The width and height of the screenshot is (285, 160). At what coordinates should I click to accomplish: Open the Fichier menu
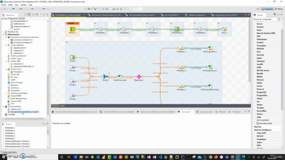point(4,5)
